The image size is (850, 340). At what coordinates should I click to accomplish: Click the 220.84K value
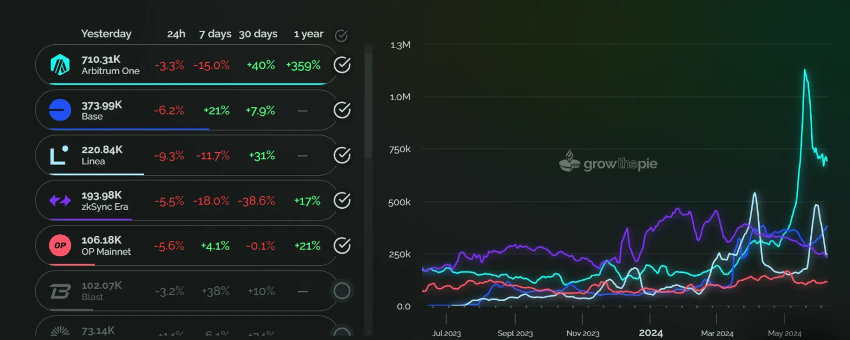click(102, 150)
